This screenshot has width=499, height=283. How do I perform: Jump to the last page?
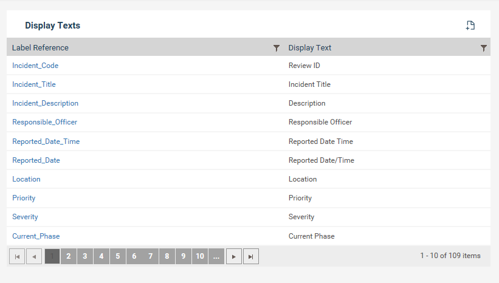pyautogui.click(x=251, y=256)
